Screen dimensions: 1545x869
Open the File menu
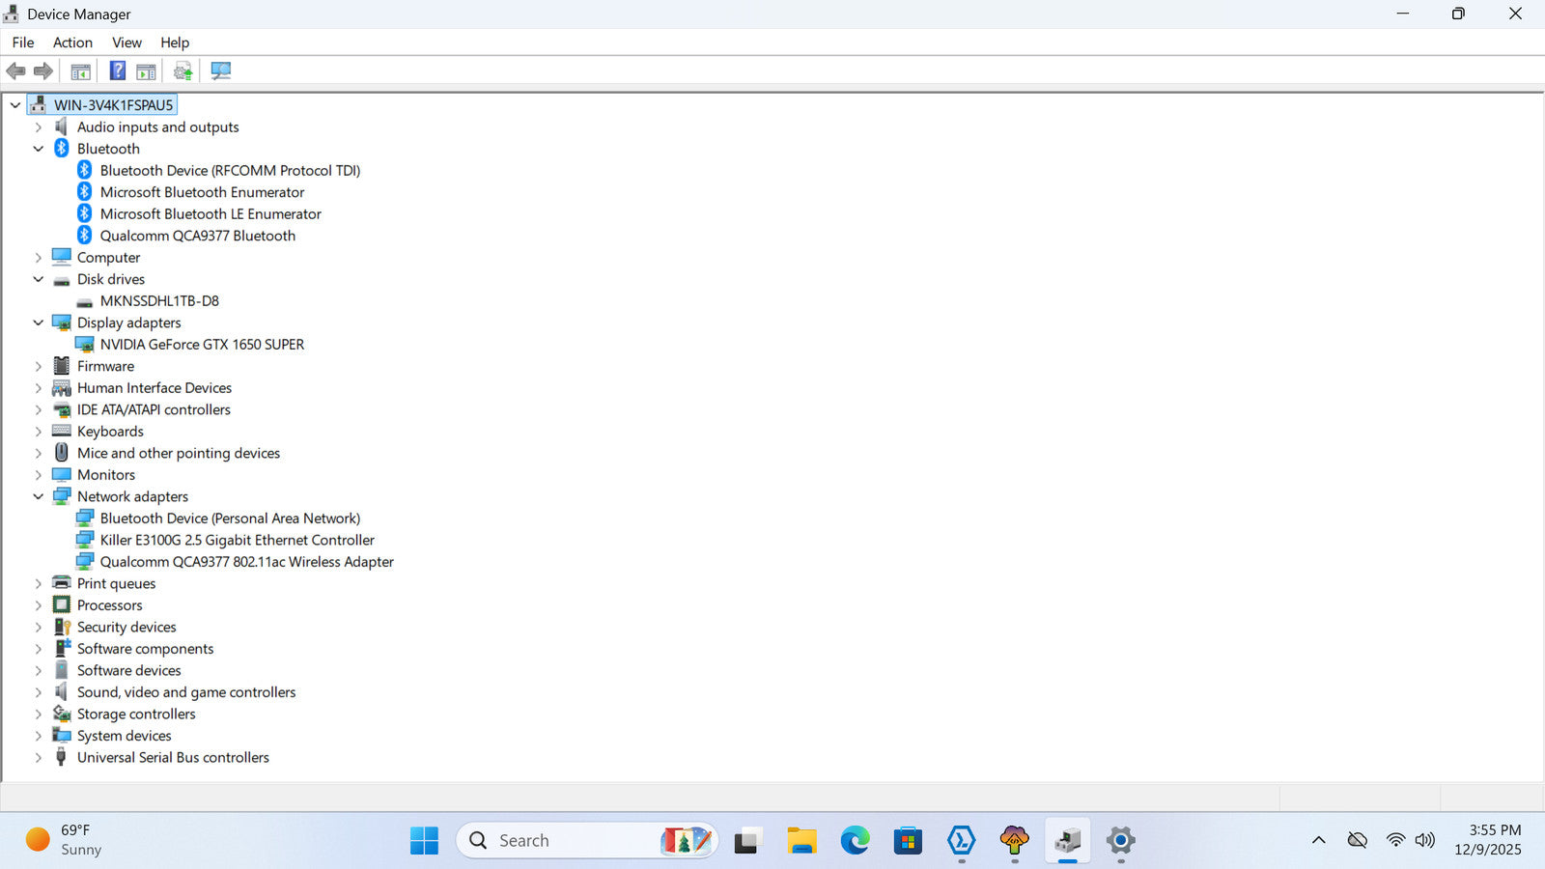23,42
